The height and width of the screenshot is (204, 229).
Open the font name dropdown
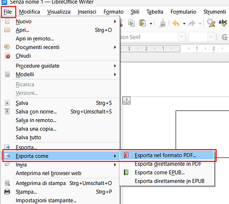182,37
